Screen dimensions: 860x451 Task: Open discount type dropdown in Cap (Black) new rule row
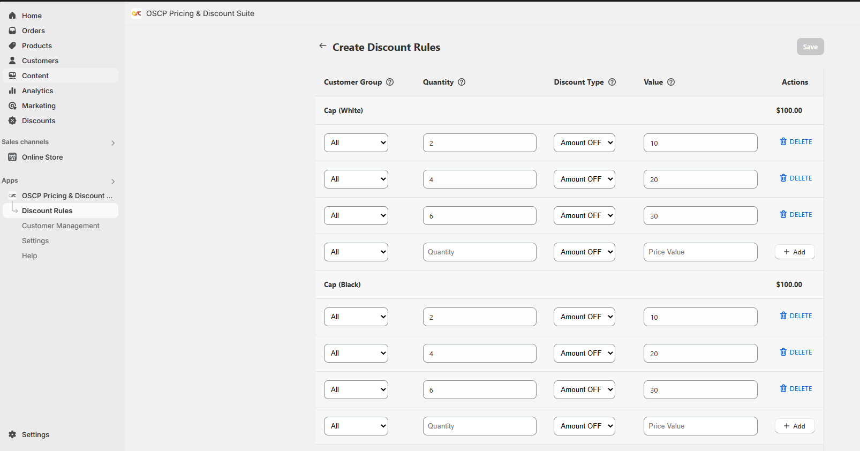[x=584, y=426]
